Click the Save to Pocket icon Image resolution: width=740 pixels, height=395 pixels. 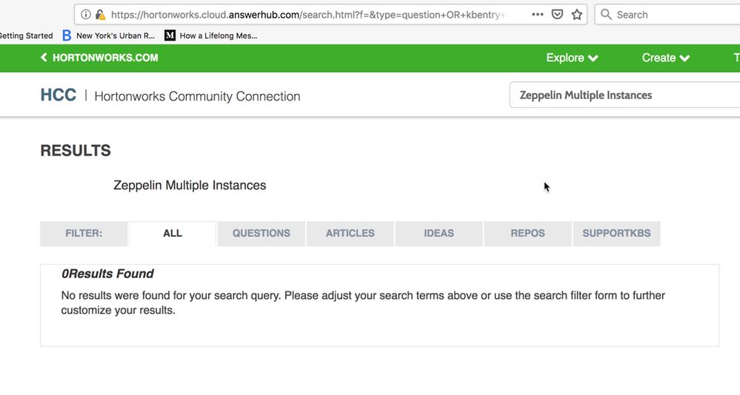click(x=557, y=15)
